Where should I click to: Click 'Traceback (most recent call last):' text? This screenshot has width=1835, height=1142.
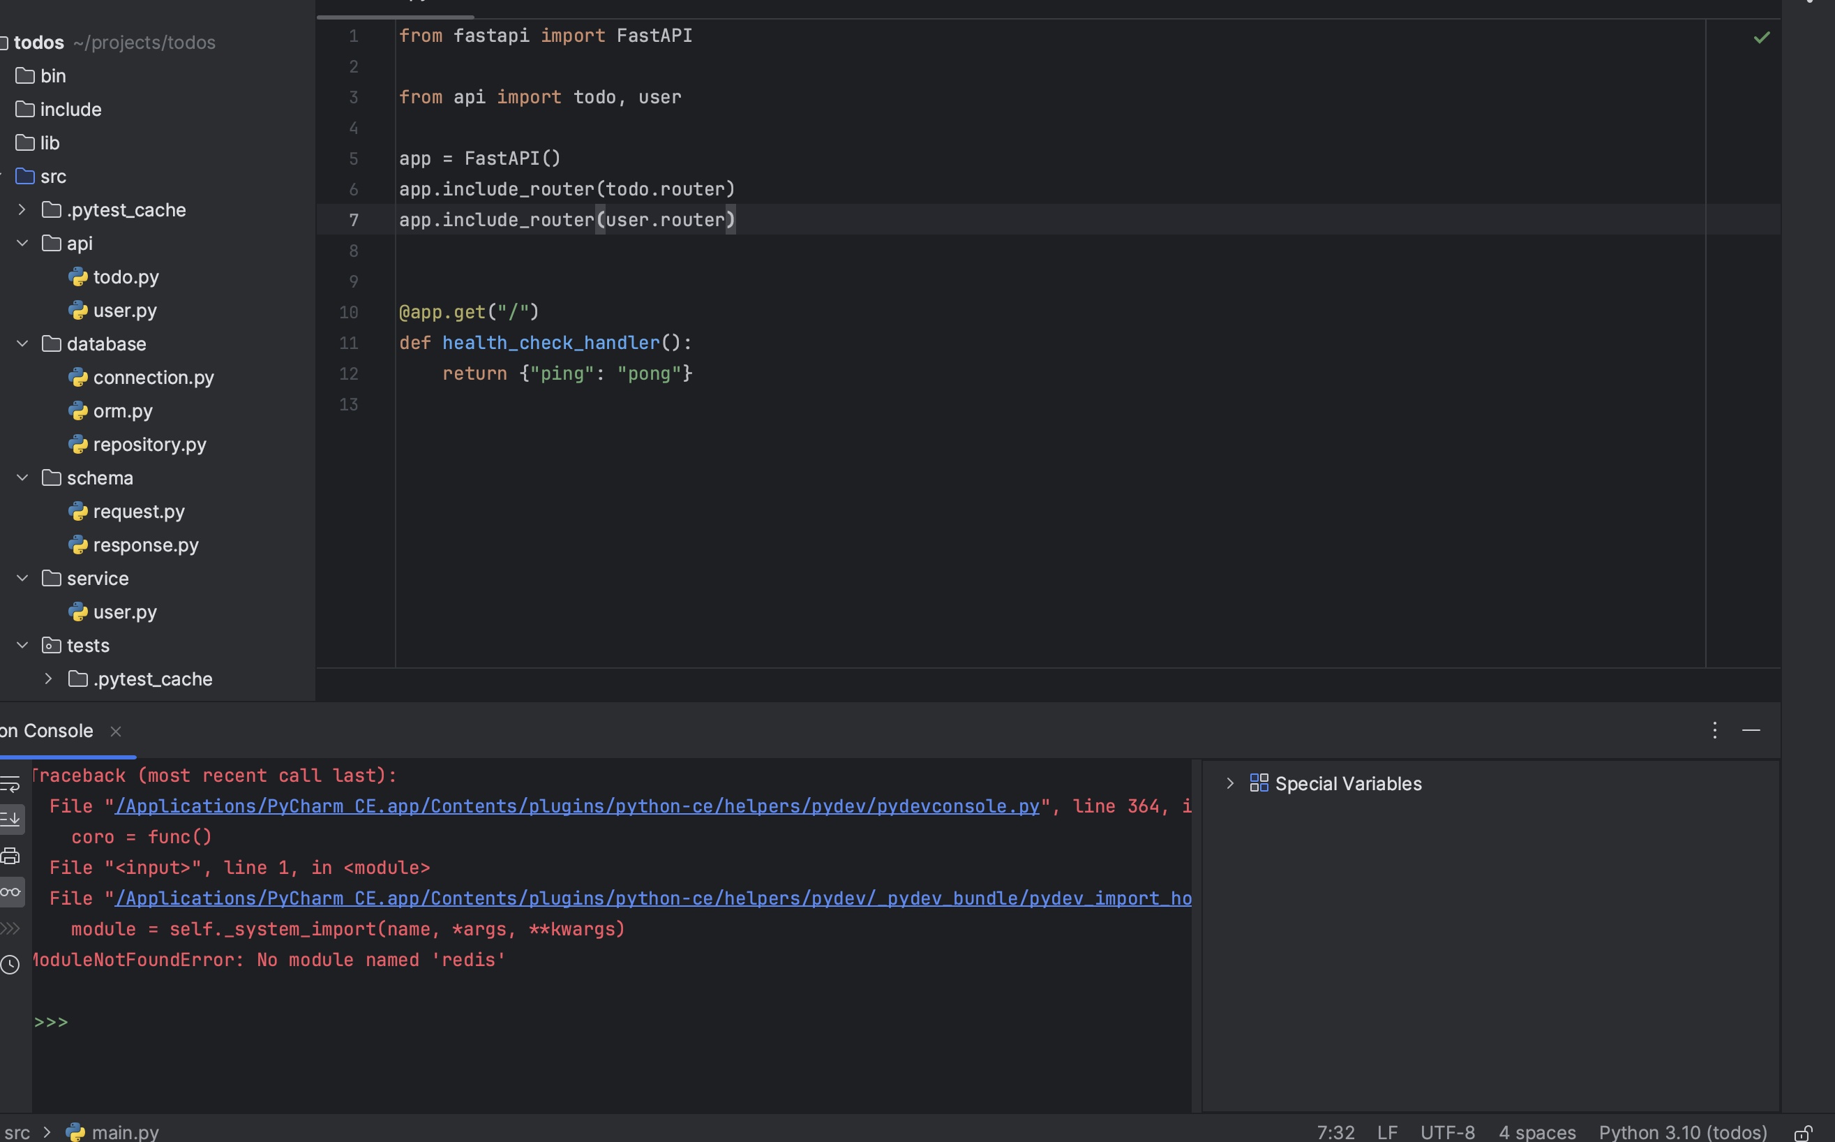point(214,776)
